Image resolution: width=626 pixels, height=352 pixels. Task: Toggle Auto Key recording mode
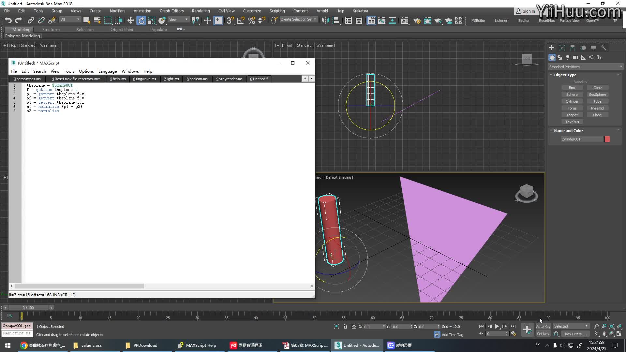[543, 326]
